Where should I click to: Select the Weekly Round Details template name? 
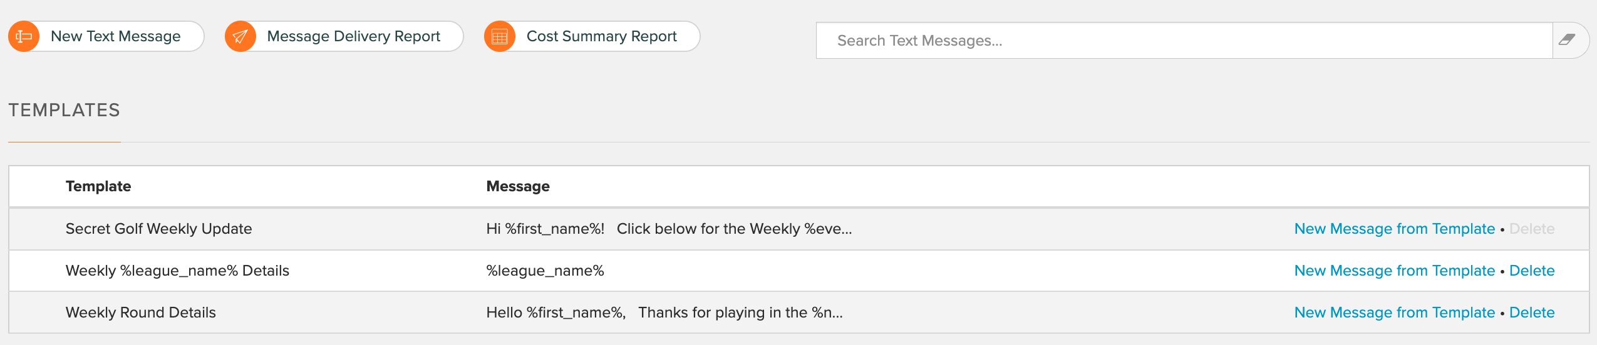141,312
